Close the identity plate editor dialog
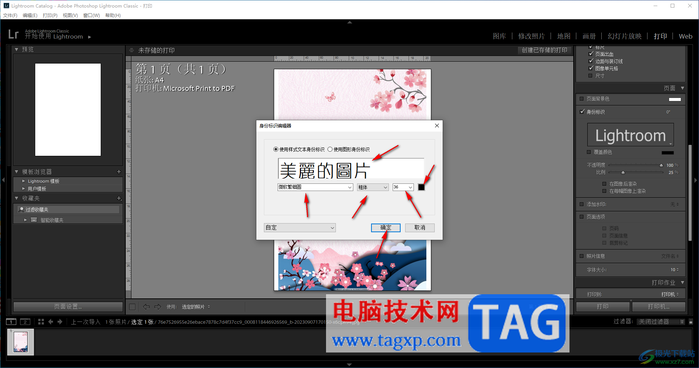The width and height of the screenshot is (699, 368). 437,126
